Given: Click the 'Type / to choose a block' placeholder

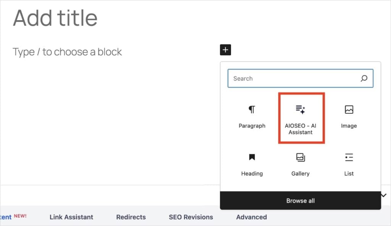Looking at the screenshot, I should pyautogui.click(x=67, y=52).
